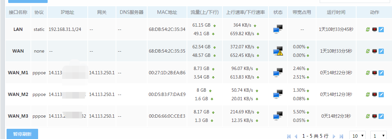This screenshot has height=139, width=392.
Task: Refresh WAN_M2 with the green arrows icon
Action: [368, 95]
